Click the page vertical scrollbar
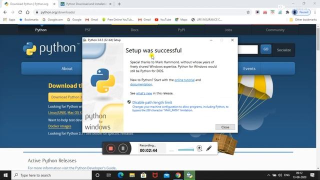This screenshot has height=180, width=320. (318, 39)
